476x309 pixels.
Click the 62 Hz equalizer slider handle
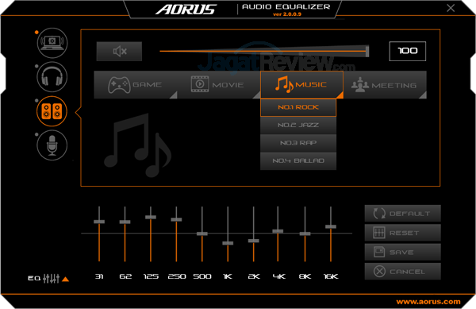[125, 222]
